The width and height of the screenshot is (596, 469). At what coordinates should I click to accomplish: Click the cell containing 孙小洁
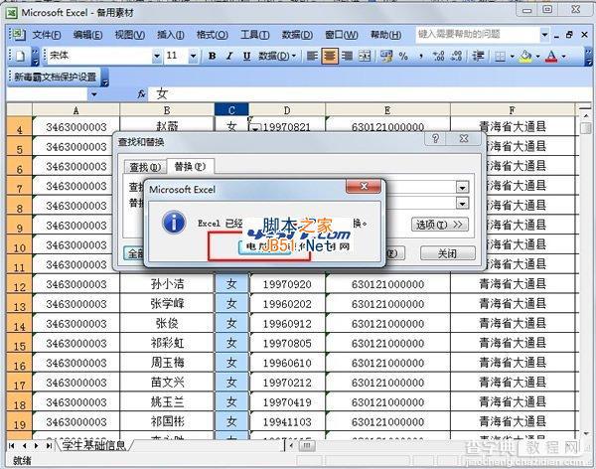(x=167, y=284)
